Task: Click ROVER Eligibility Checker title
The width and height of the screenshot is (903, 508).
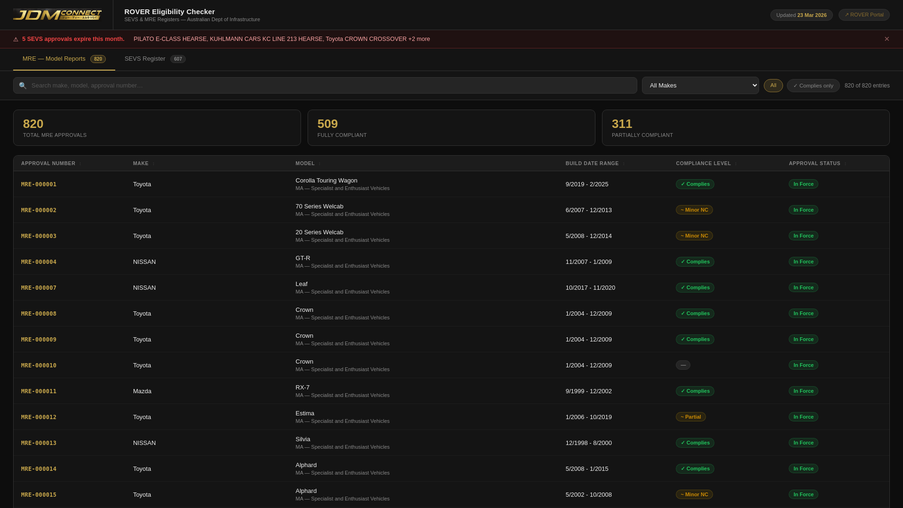Action: (169, 12)
